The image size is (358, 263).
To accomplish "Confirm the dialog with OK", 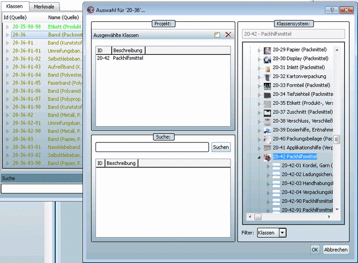I will click(x=315, y=250).
